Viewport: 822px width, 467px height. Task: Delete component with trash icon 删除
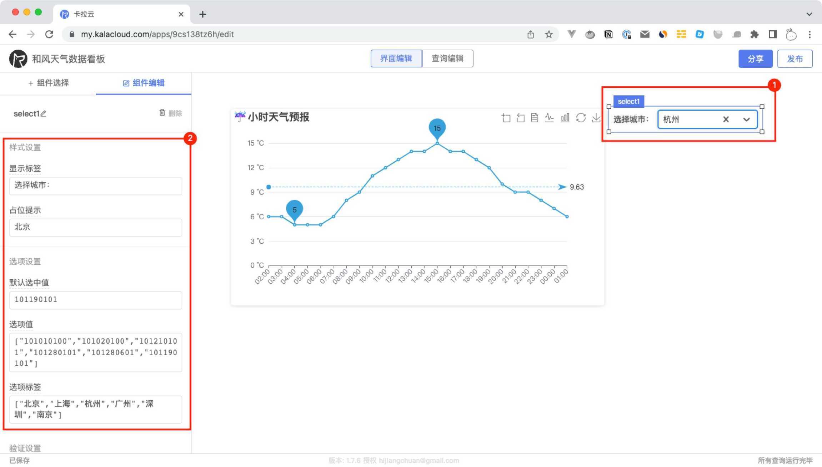coord(170,113)
